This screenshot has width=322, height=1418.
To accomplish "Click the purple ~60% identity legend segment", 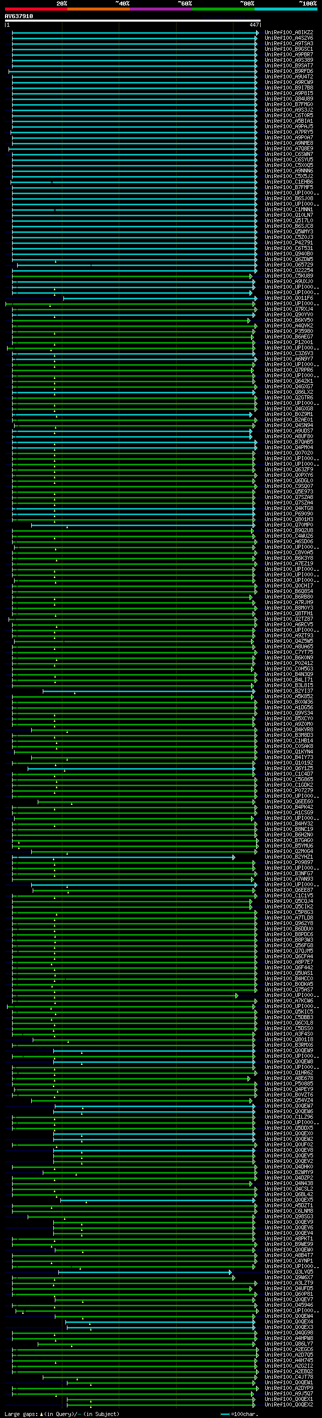I will (162, 9).
